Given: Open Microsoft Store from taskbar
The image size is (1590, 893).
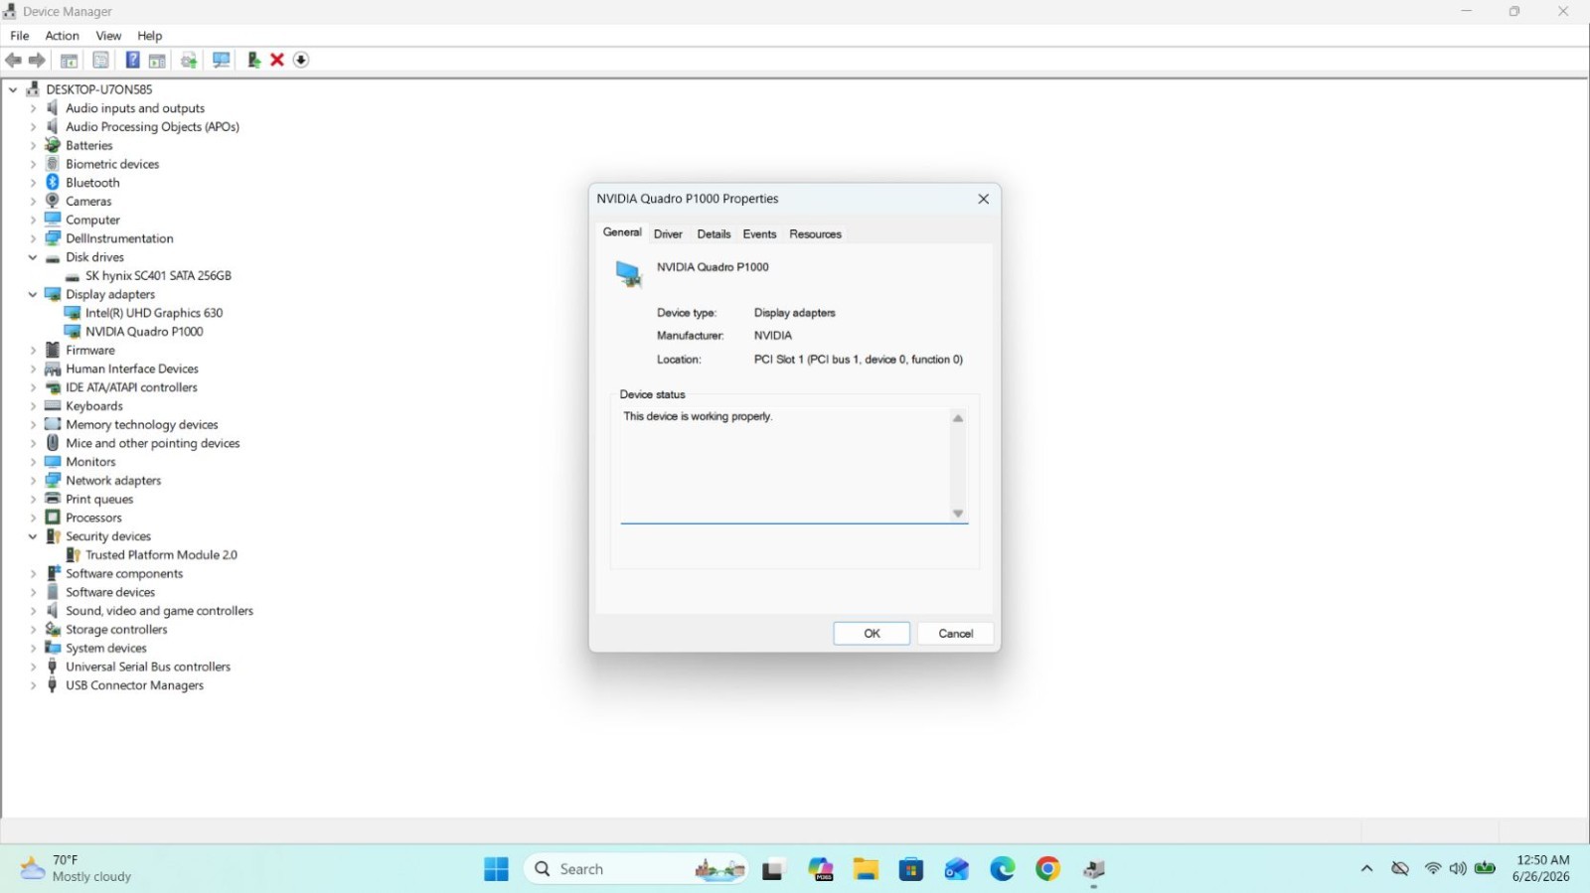Looking at the screenshot, I should [x=911, y=869].
